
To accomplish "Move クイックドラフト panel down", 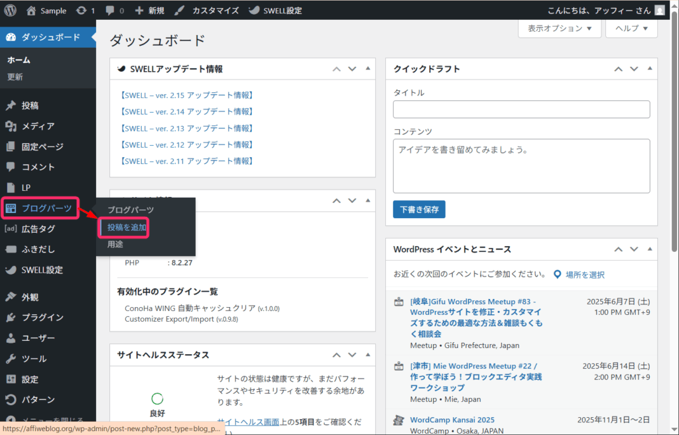I will (634, 69).
